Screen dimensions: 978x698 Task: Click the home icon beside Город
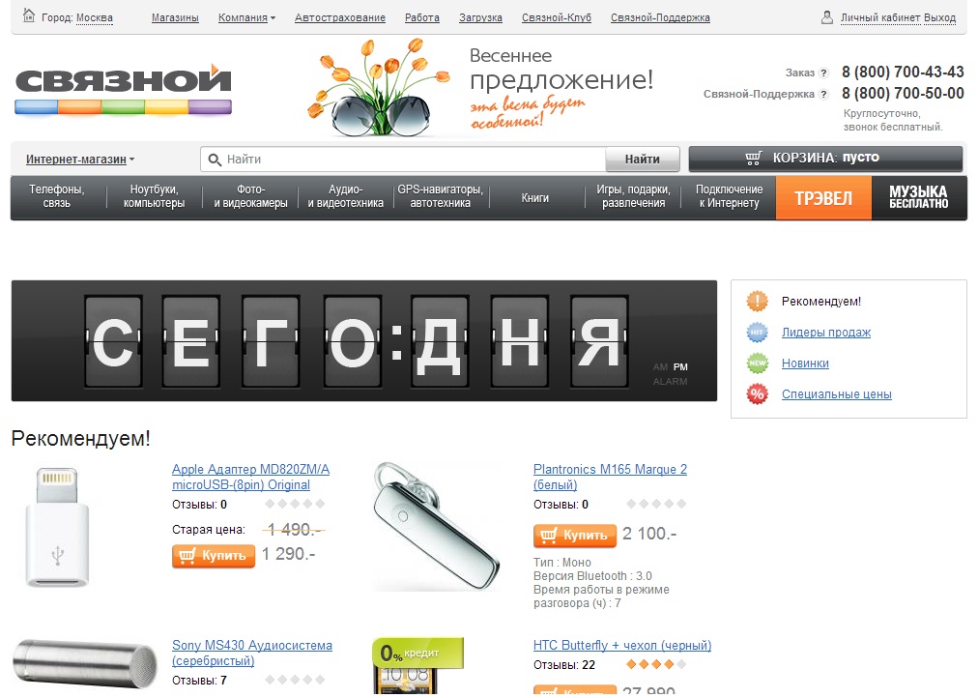pos(29,15)
